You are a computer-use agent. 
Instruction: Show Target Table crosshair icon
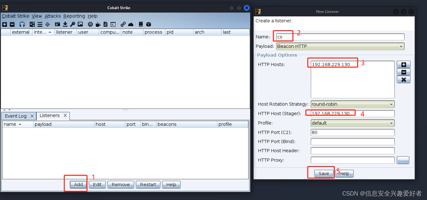[47, 24]
